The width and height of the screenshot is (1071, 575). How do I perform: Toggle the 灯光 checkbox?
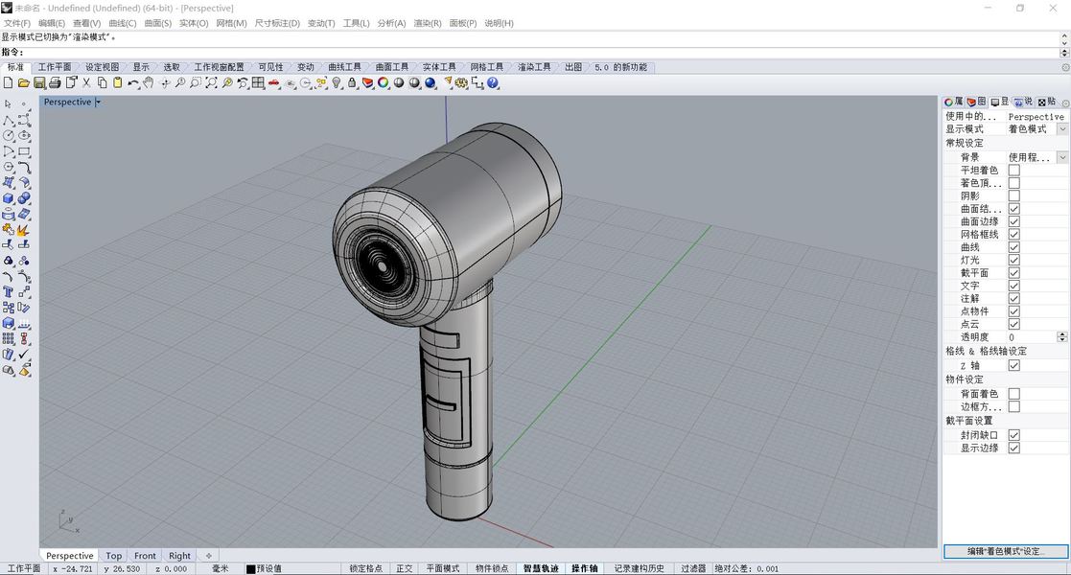[1014, 260]
